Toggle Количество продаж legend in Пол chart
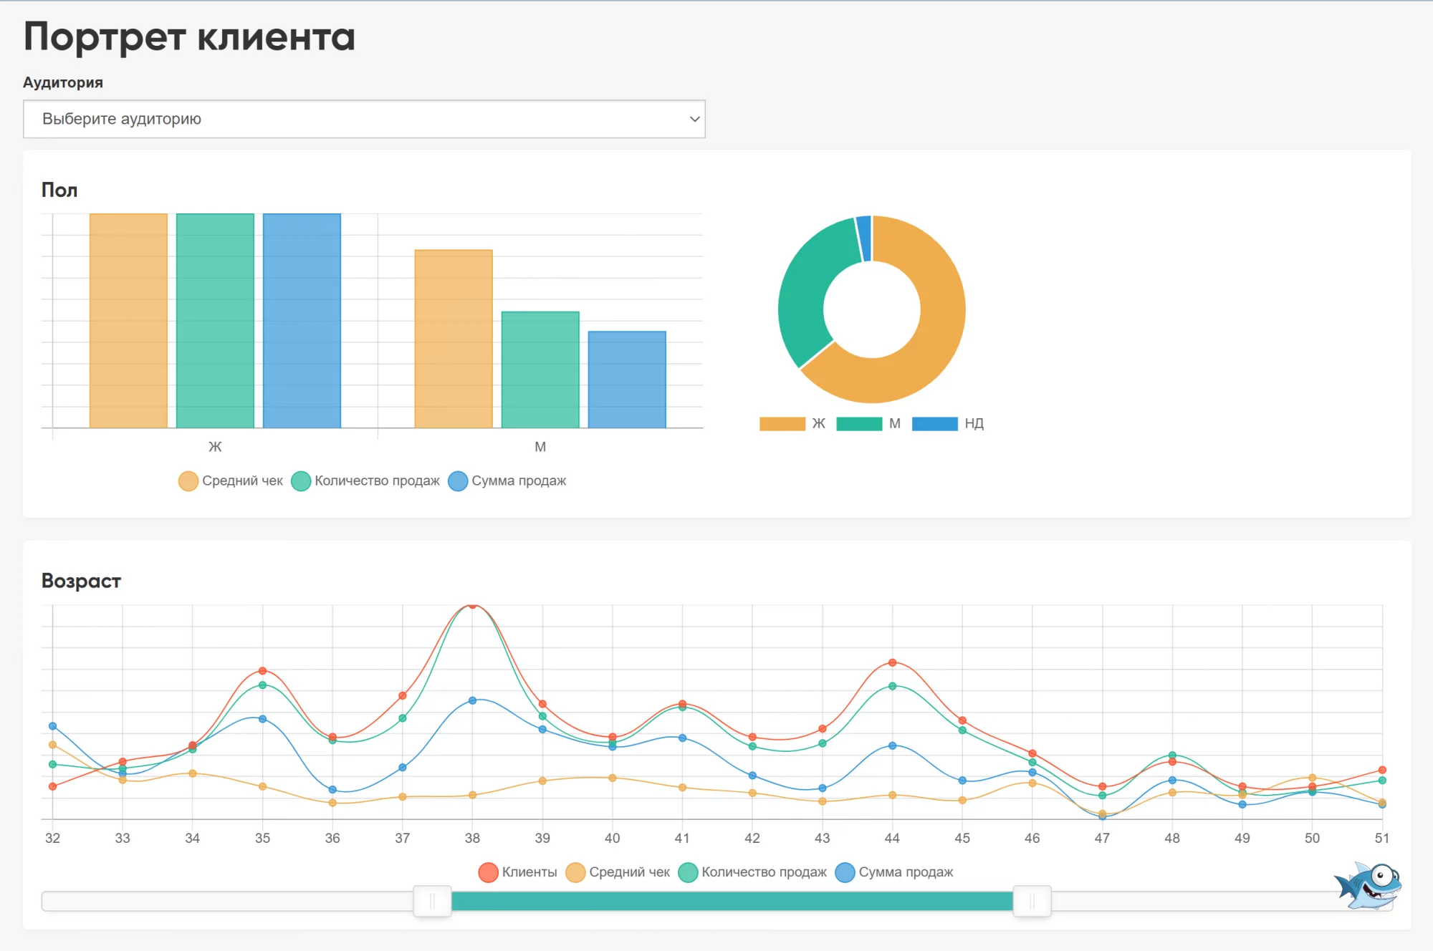1433x951 pixels. pyautogui.click(x=365, y=481)
